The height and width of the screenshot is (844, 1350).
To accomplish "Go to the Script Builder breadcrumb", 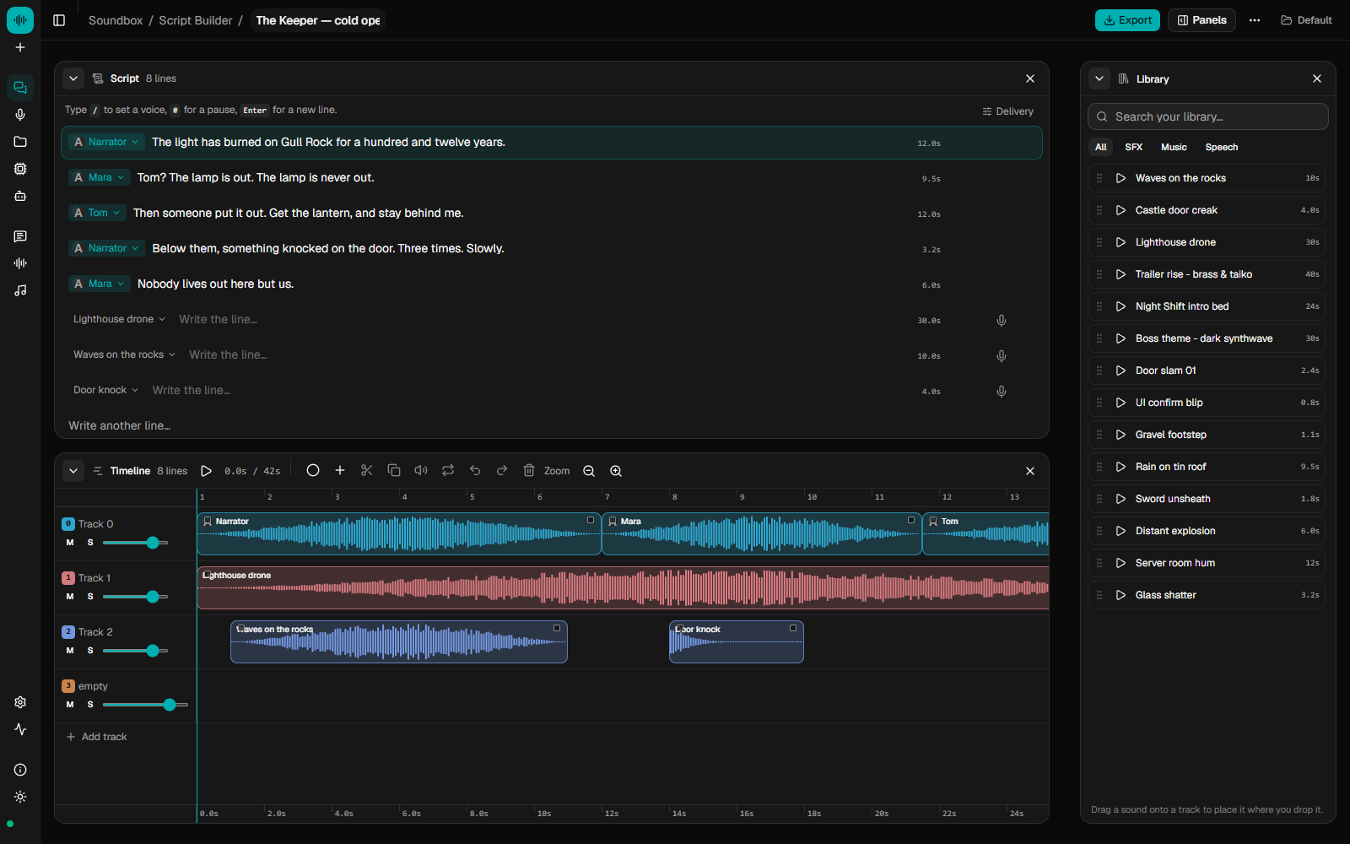I will point(196,20).
